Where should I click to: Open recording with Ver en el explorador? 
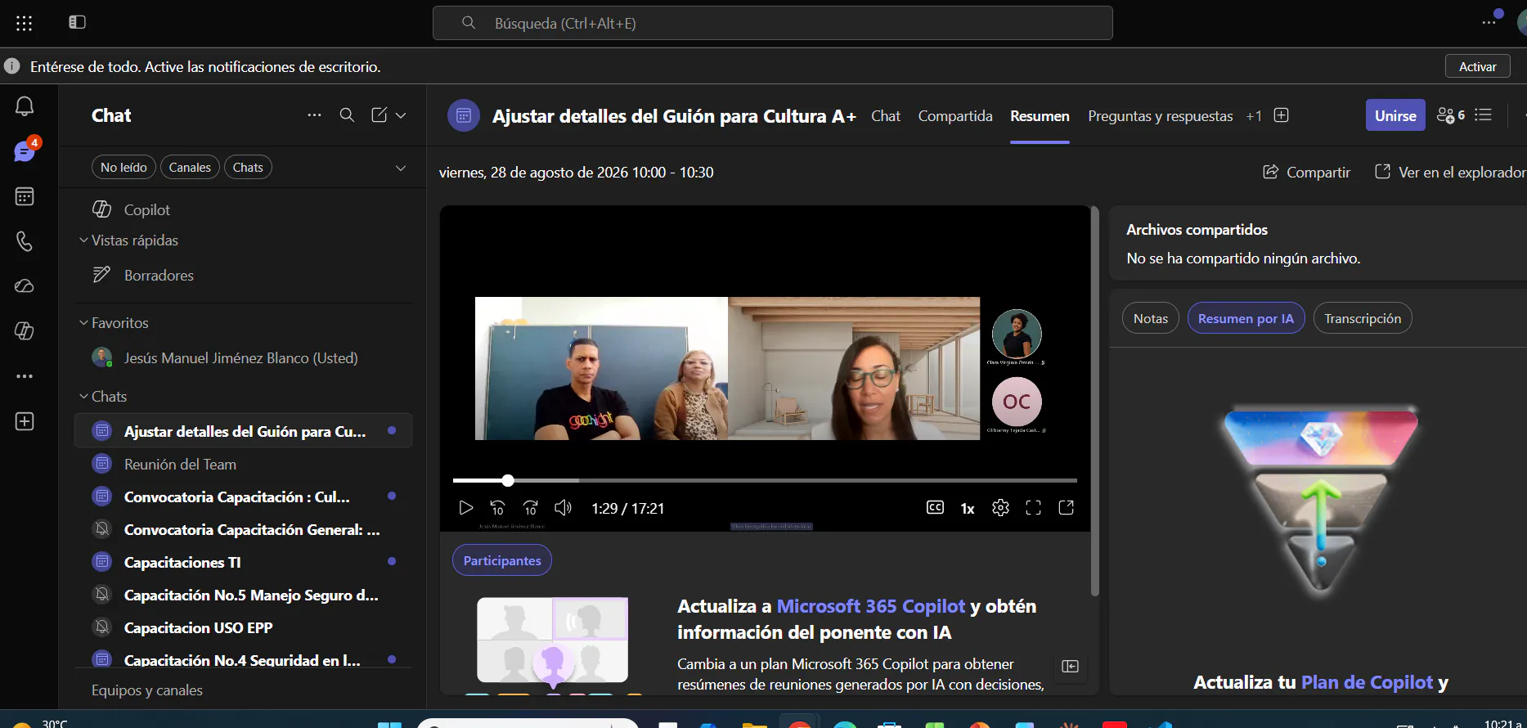(x=1450, y=173)
